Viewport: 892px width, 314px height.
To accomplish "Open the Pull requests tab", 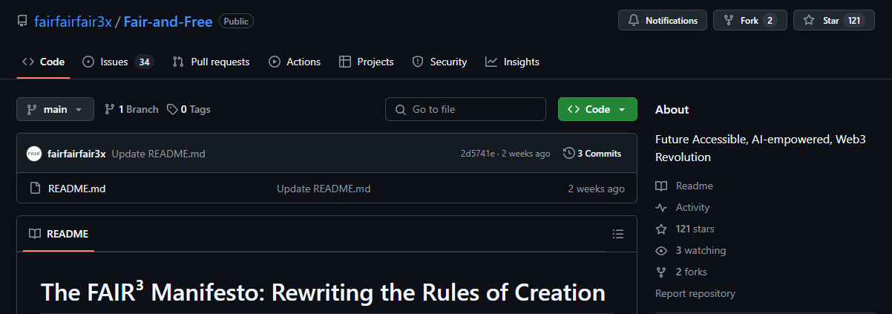I will click(x=211, y=62).
